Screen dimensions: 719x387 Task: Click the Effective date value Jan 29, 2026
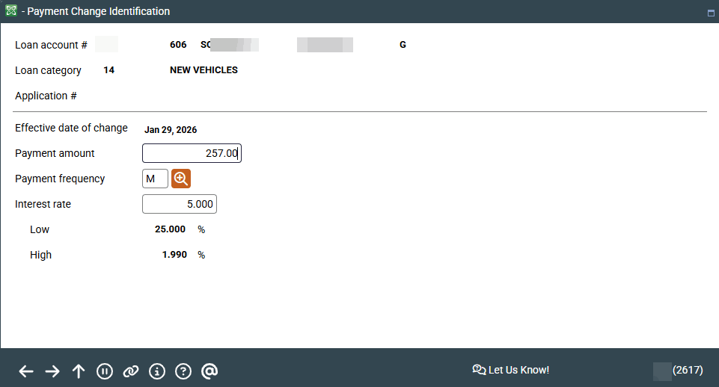[x=171, y=129]
